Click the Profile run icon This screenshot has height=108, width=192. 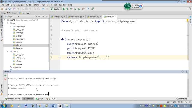coord(75,9)
